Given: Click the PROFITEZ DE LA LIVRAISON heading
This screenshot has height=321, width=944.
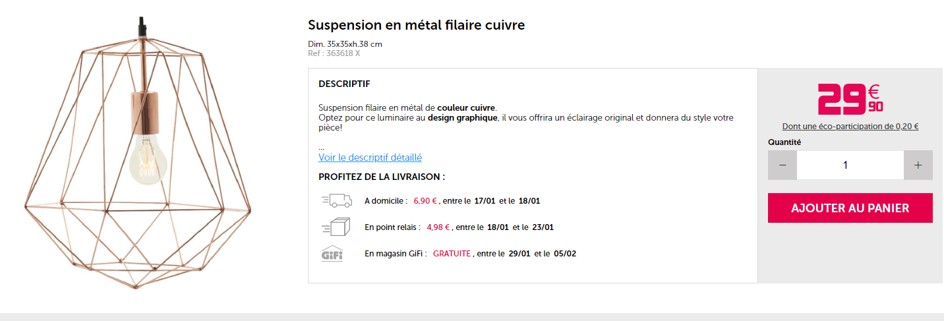Looking at the screenshot, I should pos(382,177).
